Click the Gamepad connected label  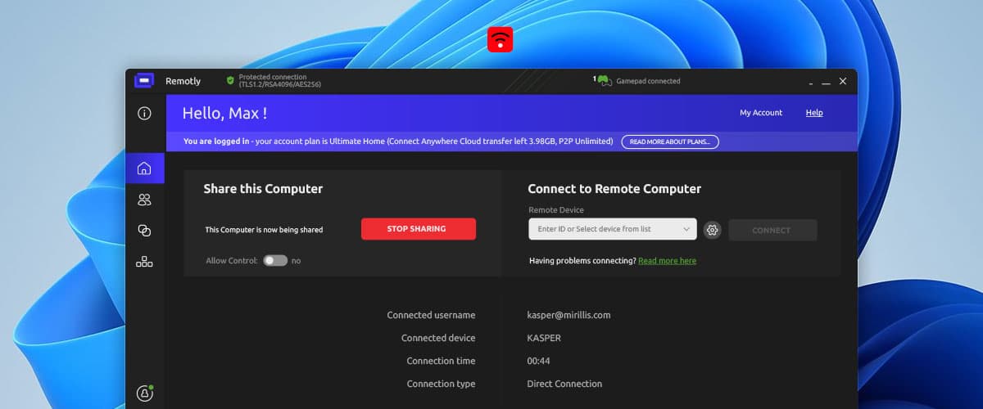(x=648, y=81)
